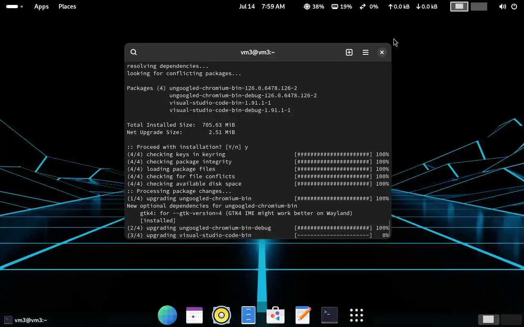Click the checking available disk space line
The height and width of the screenshot is (327, 524).
pos(258,184)
